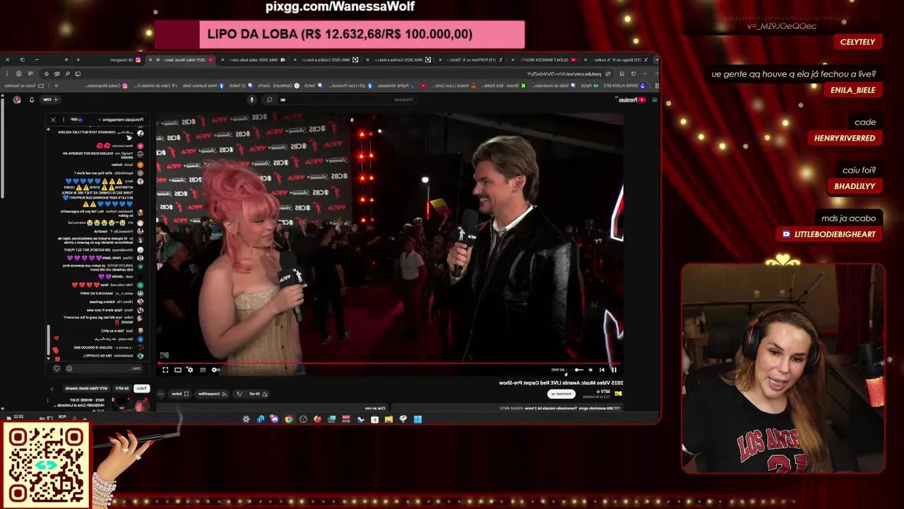
Task: Pause the YouTube live video
Action: pyautogui.click(x=614, y=370)
